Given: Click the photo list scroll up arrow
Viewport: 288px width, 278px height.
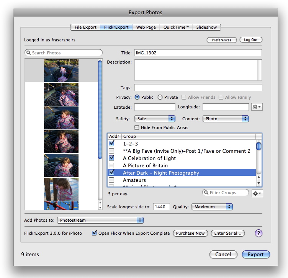Looking at the screenshot, I should click(100, 203).
